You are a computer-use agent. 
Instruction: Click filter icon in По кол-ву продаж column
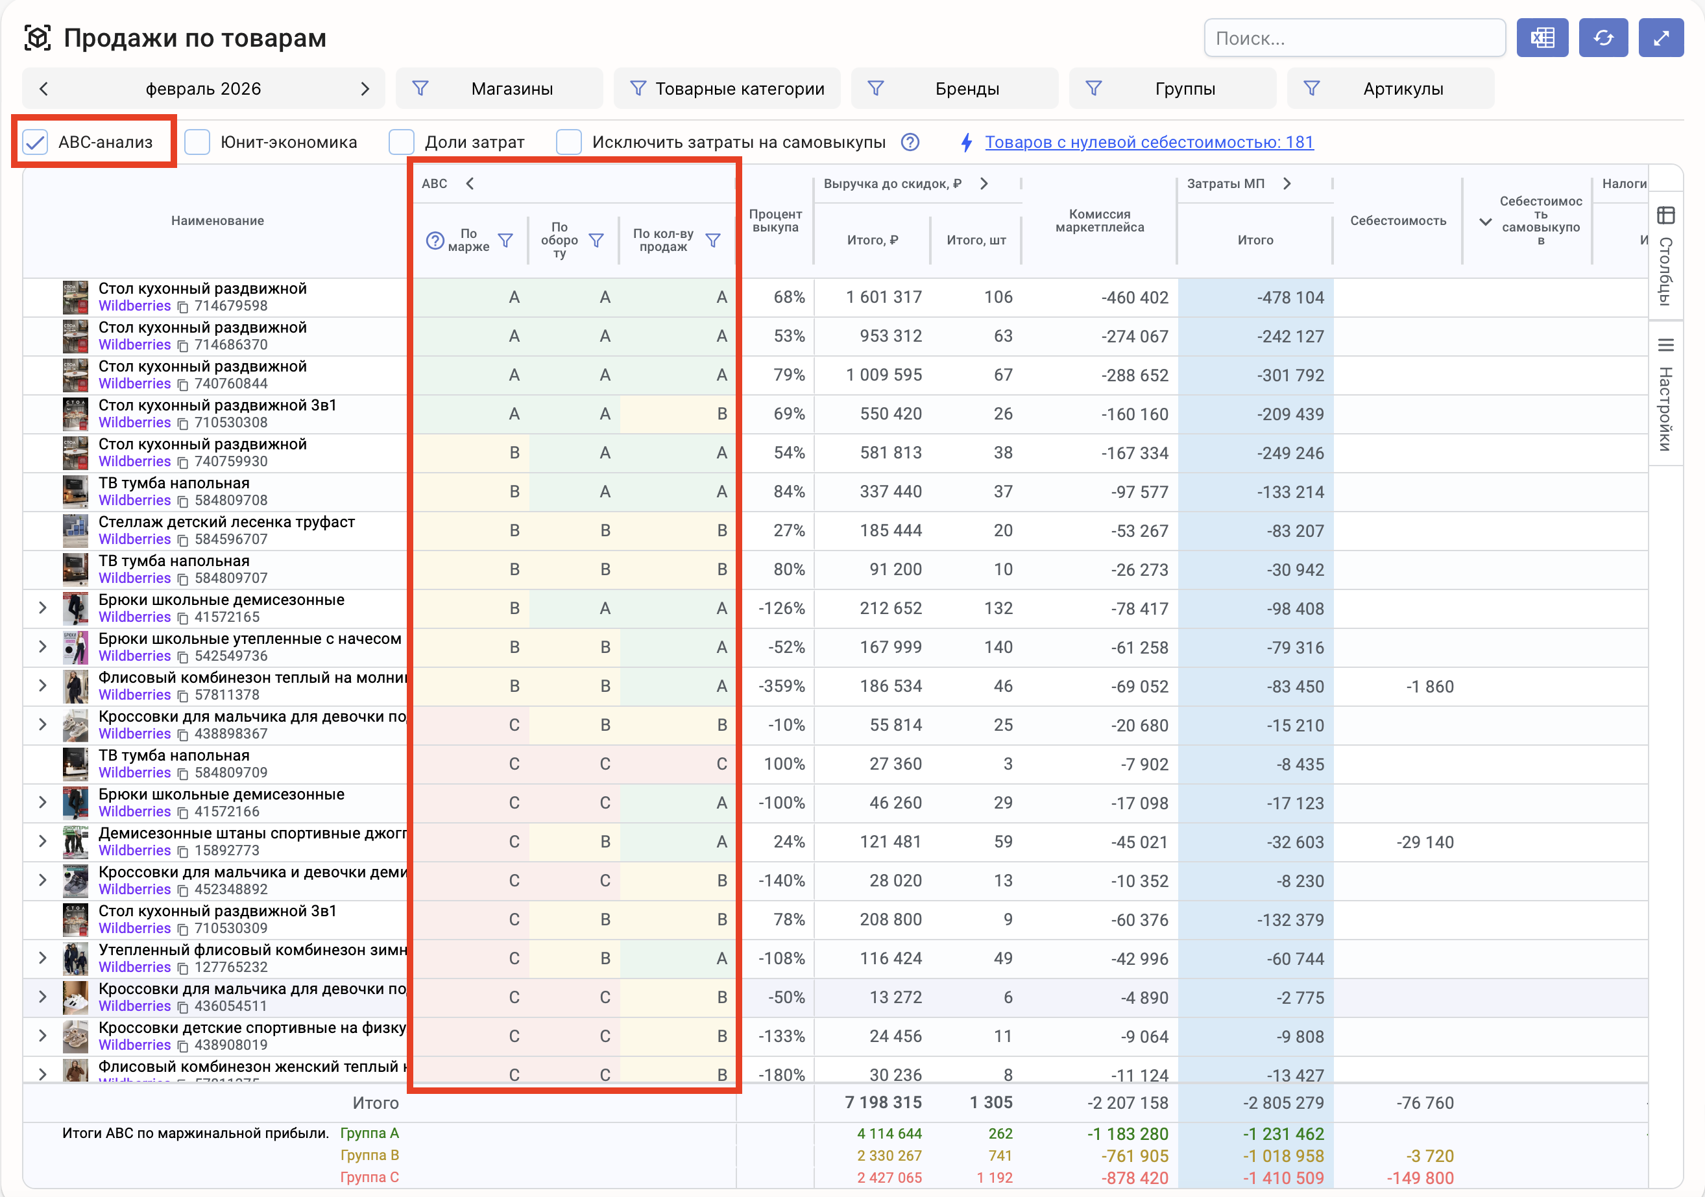[x=713, y=241]
